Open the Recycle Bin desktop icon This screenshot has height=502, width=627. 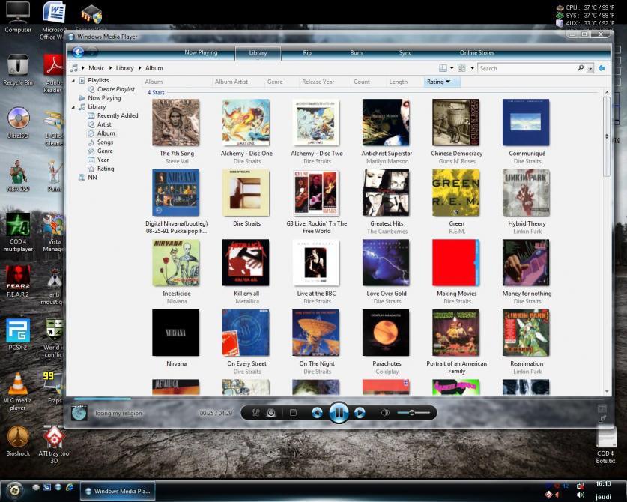pyautogui.click(x=18, y=70)
